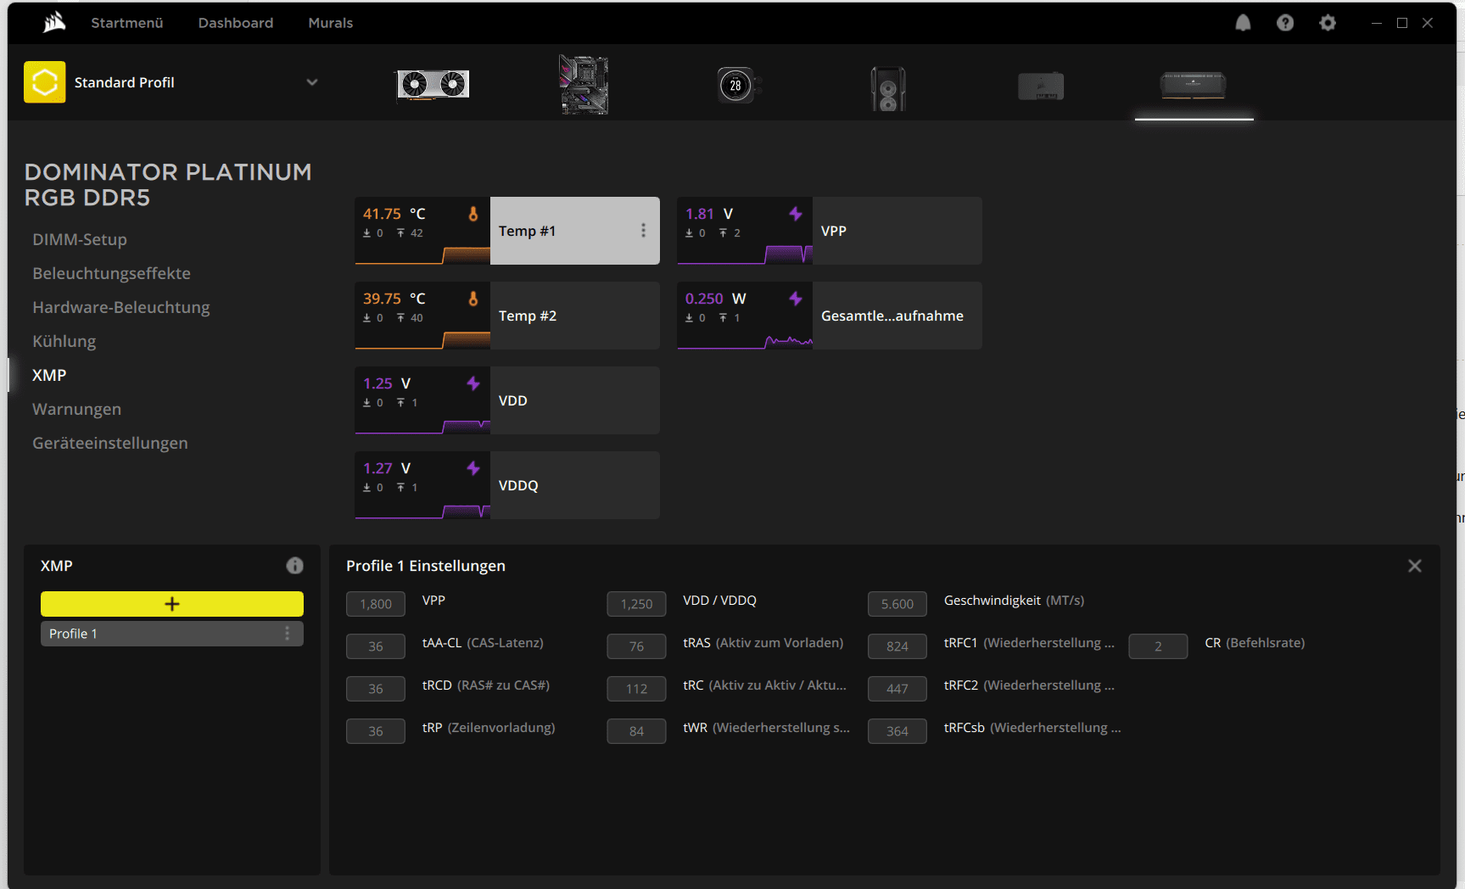Click the CR Befehlsrate field showing 2
The image size is (1465, 889).
[1158, 646]
